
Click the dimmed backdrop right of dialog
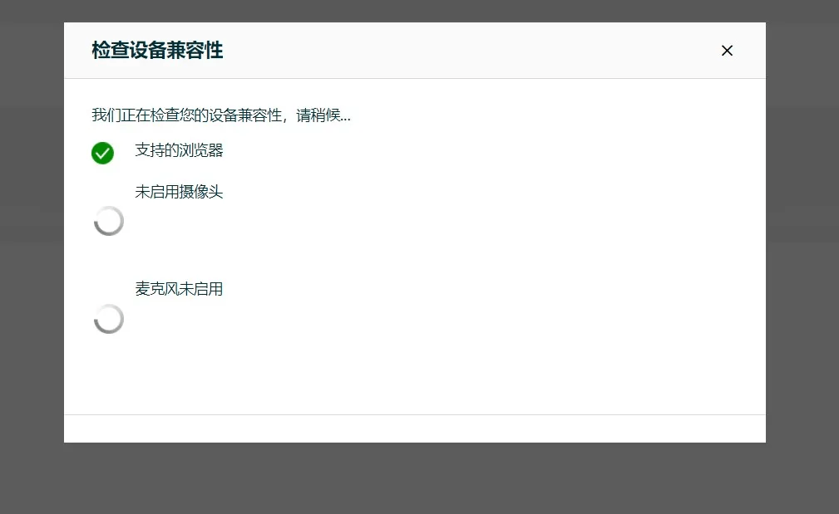click(x=802, y=249)
